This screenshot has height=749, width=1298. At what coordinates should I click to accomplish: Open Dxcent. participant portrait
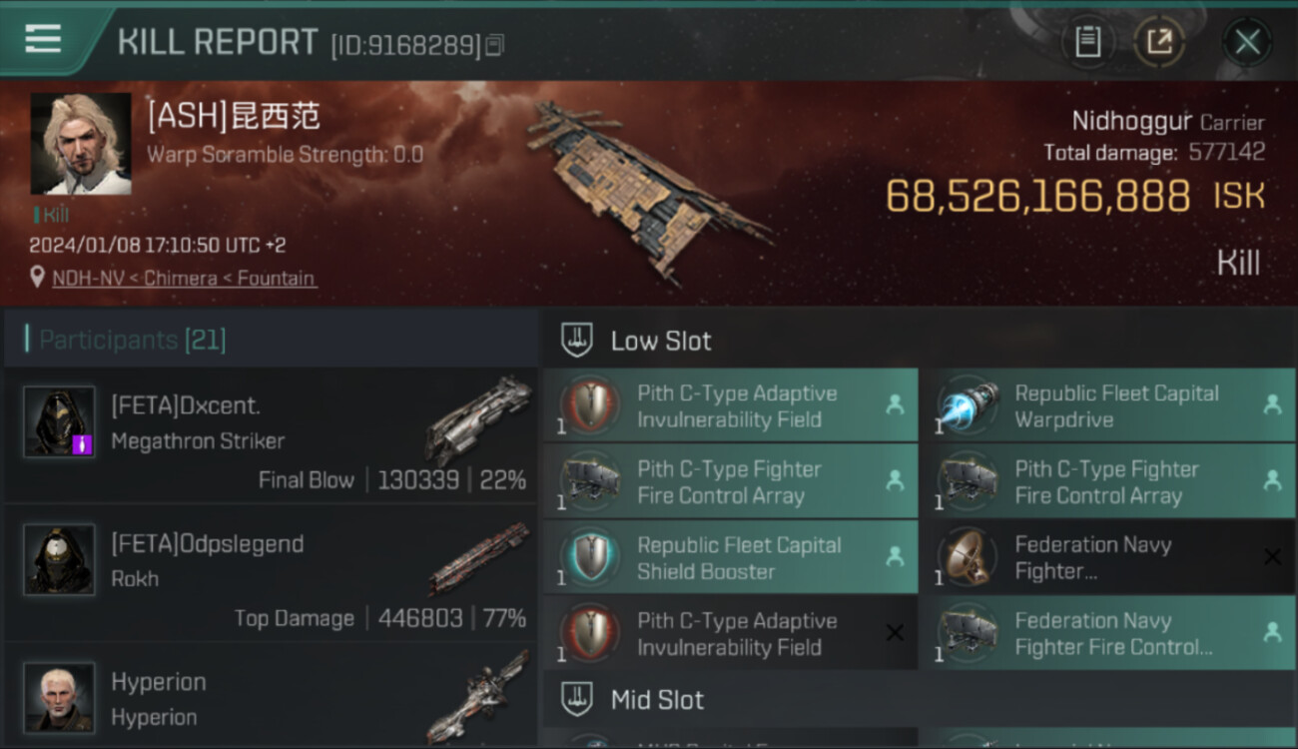(59, 421)
